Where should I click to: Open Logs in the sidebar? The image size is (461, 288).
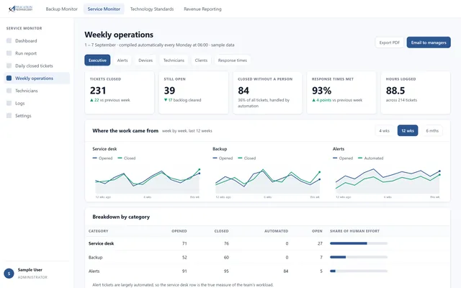(37, 103)
